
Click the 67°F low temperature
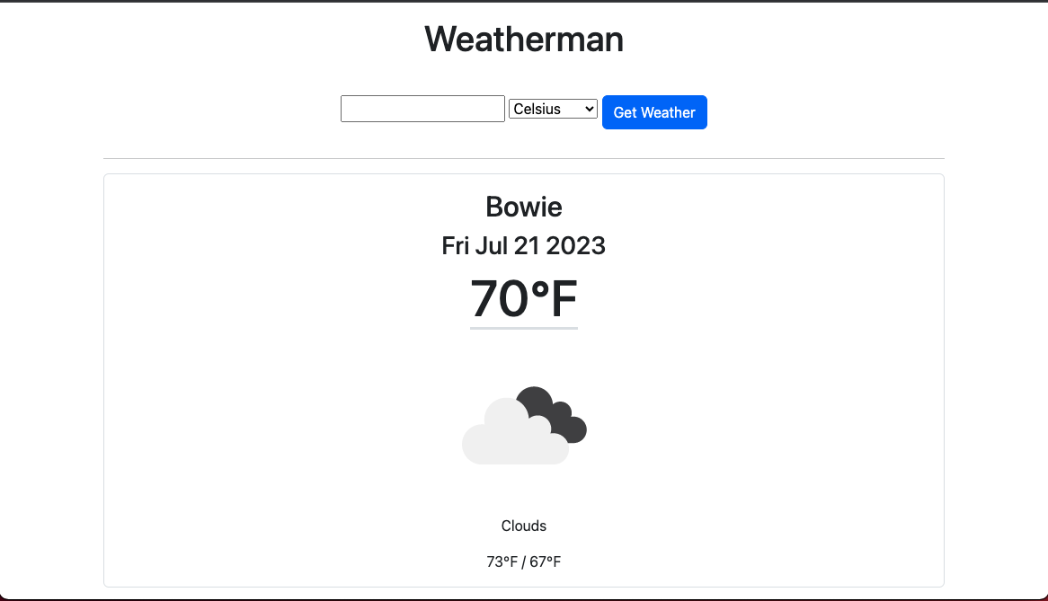(546, 562)
